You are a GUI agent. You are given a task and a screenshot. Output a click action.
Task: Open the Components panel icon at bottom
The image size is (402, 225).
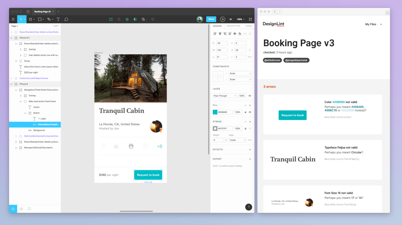click(x=21, y=209)
